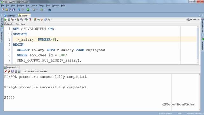
Task: Click the SQL Worksheet icon in the main toolbar
Action: point(42,10)
